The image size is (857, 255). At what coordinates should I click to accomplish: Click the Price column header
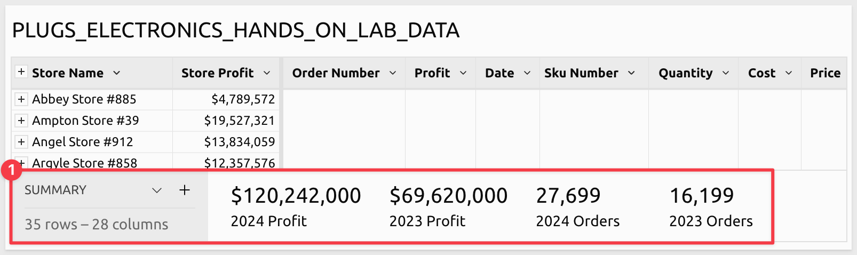pyautogui.click(x=825, y=73)
